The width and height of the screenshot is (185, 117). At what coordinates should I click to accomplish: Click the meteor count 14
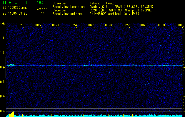click(43, 13)
